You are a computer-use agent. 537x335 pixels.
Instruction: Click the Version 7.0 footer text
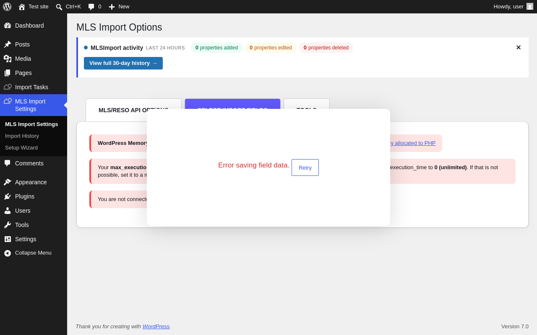point(515,327)
